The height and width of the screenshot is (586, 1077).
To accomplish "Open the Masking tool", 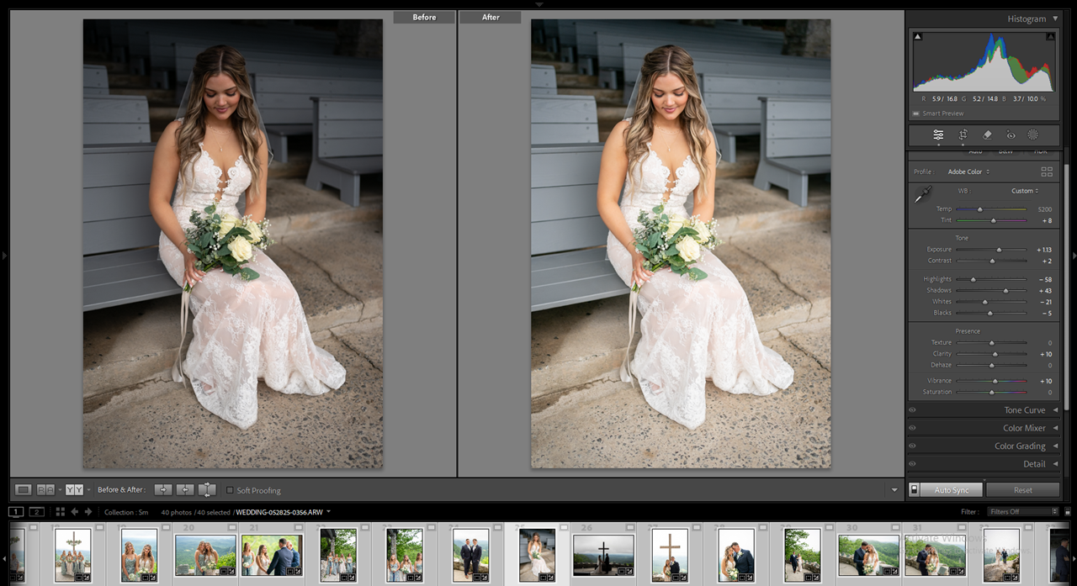I will [x=1032, y=135].
